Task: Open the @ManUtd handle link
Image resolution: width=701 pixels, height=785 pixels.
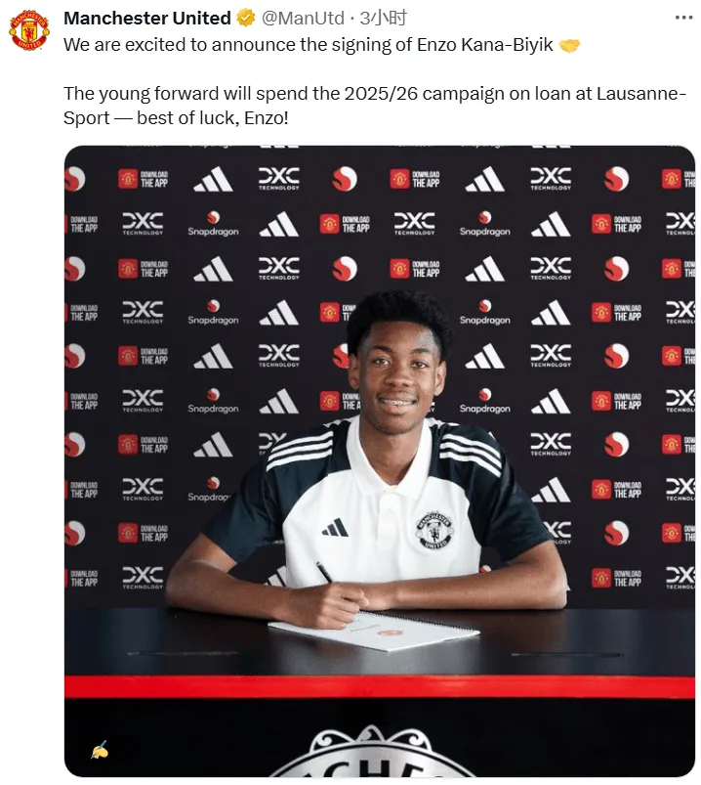Action: (303, 18)
